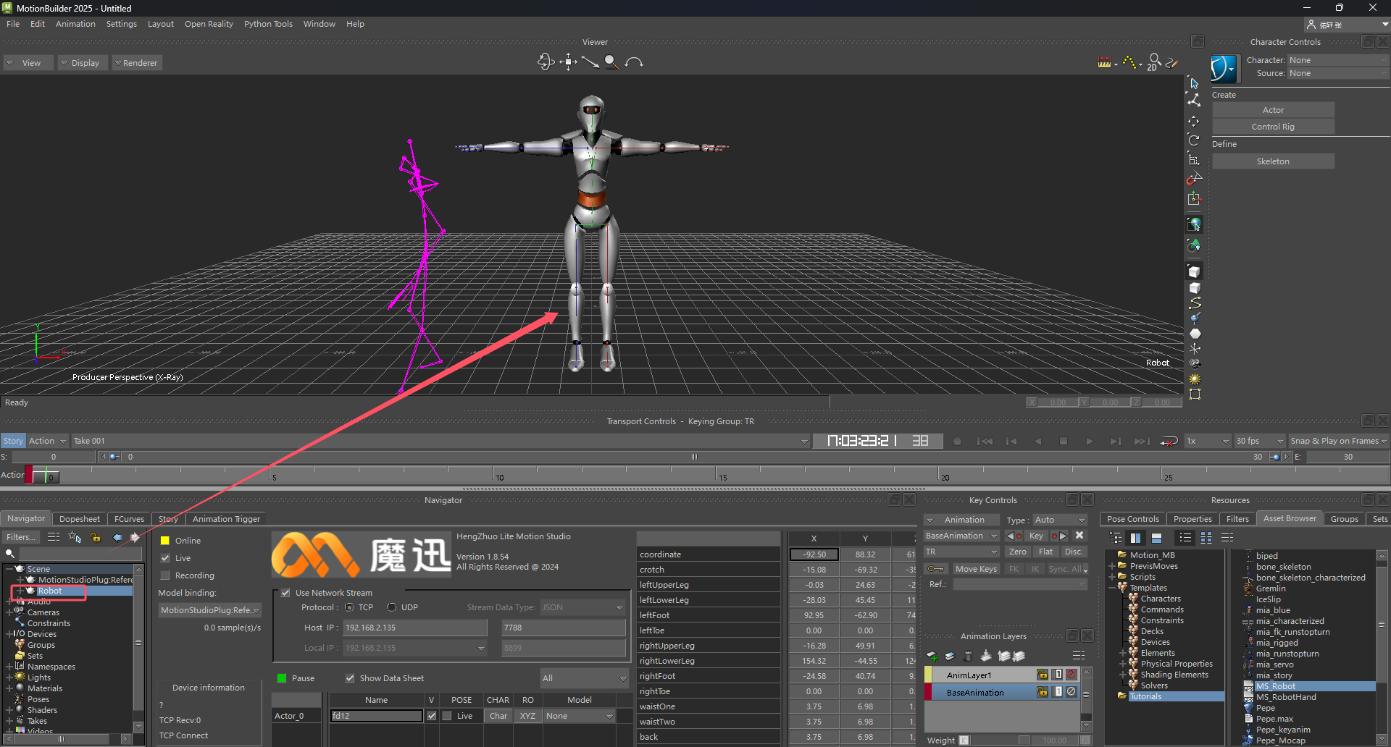Image resolution: width=1391 pixels, height=747 pixels.
Task: Select the viewer Orbit camera tool
Action: tap(546, 62)
